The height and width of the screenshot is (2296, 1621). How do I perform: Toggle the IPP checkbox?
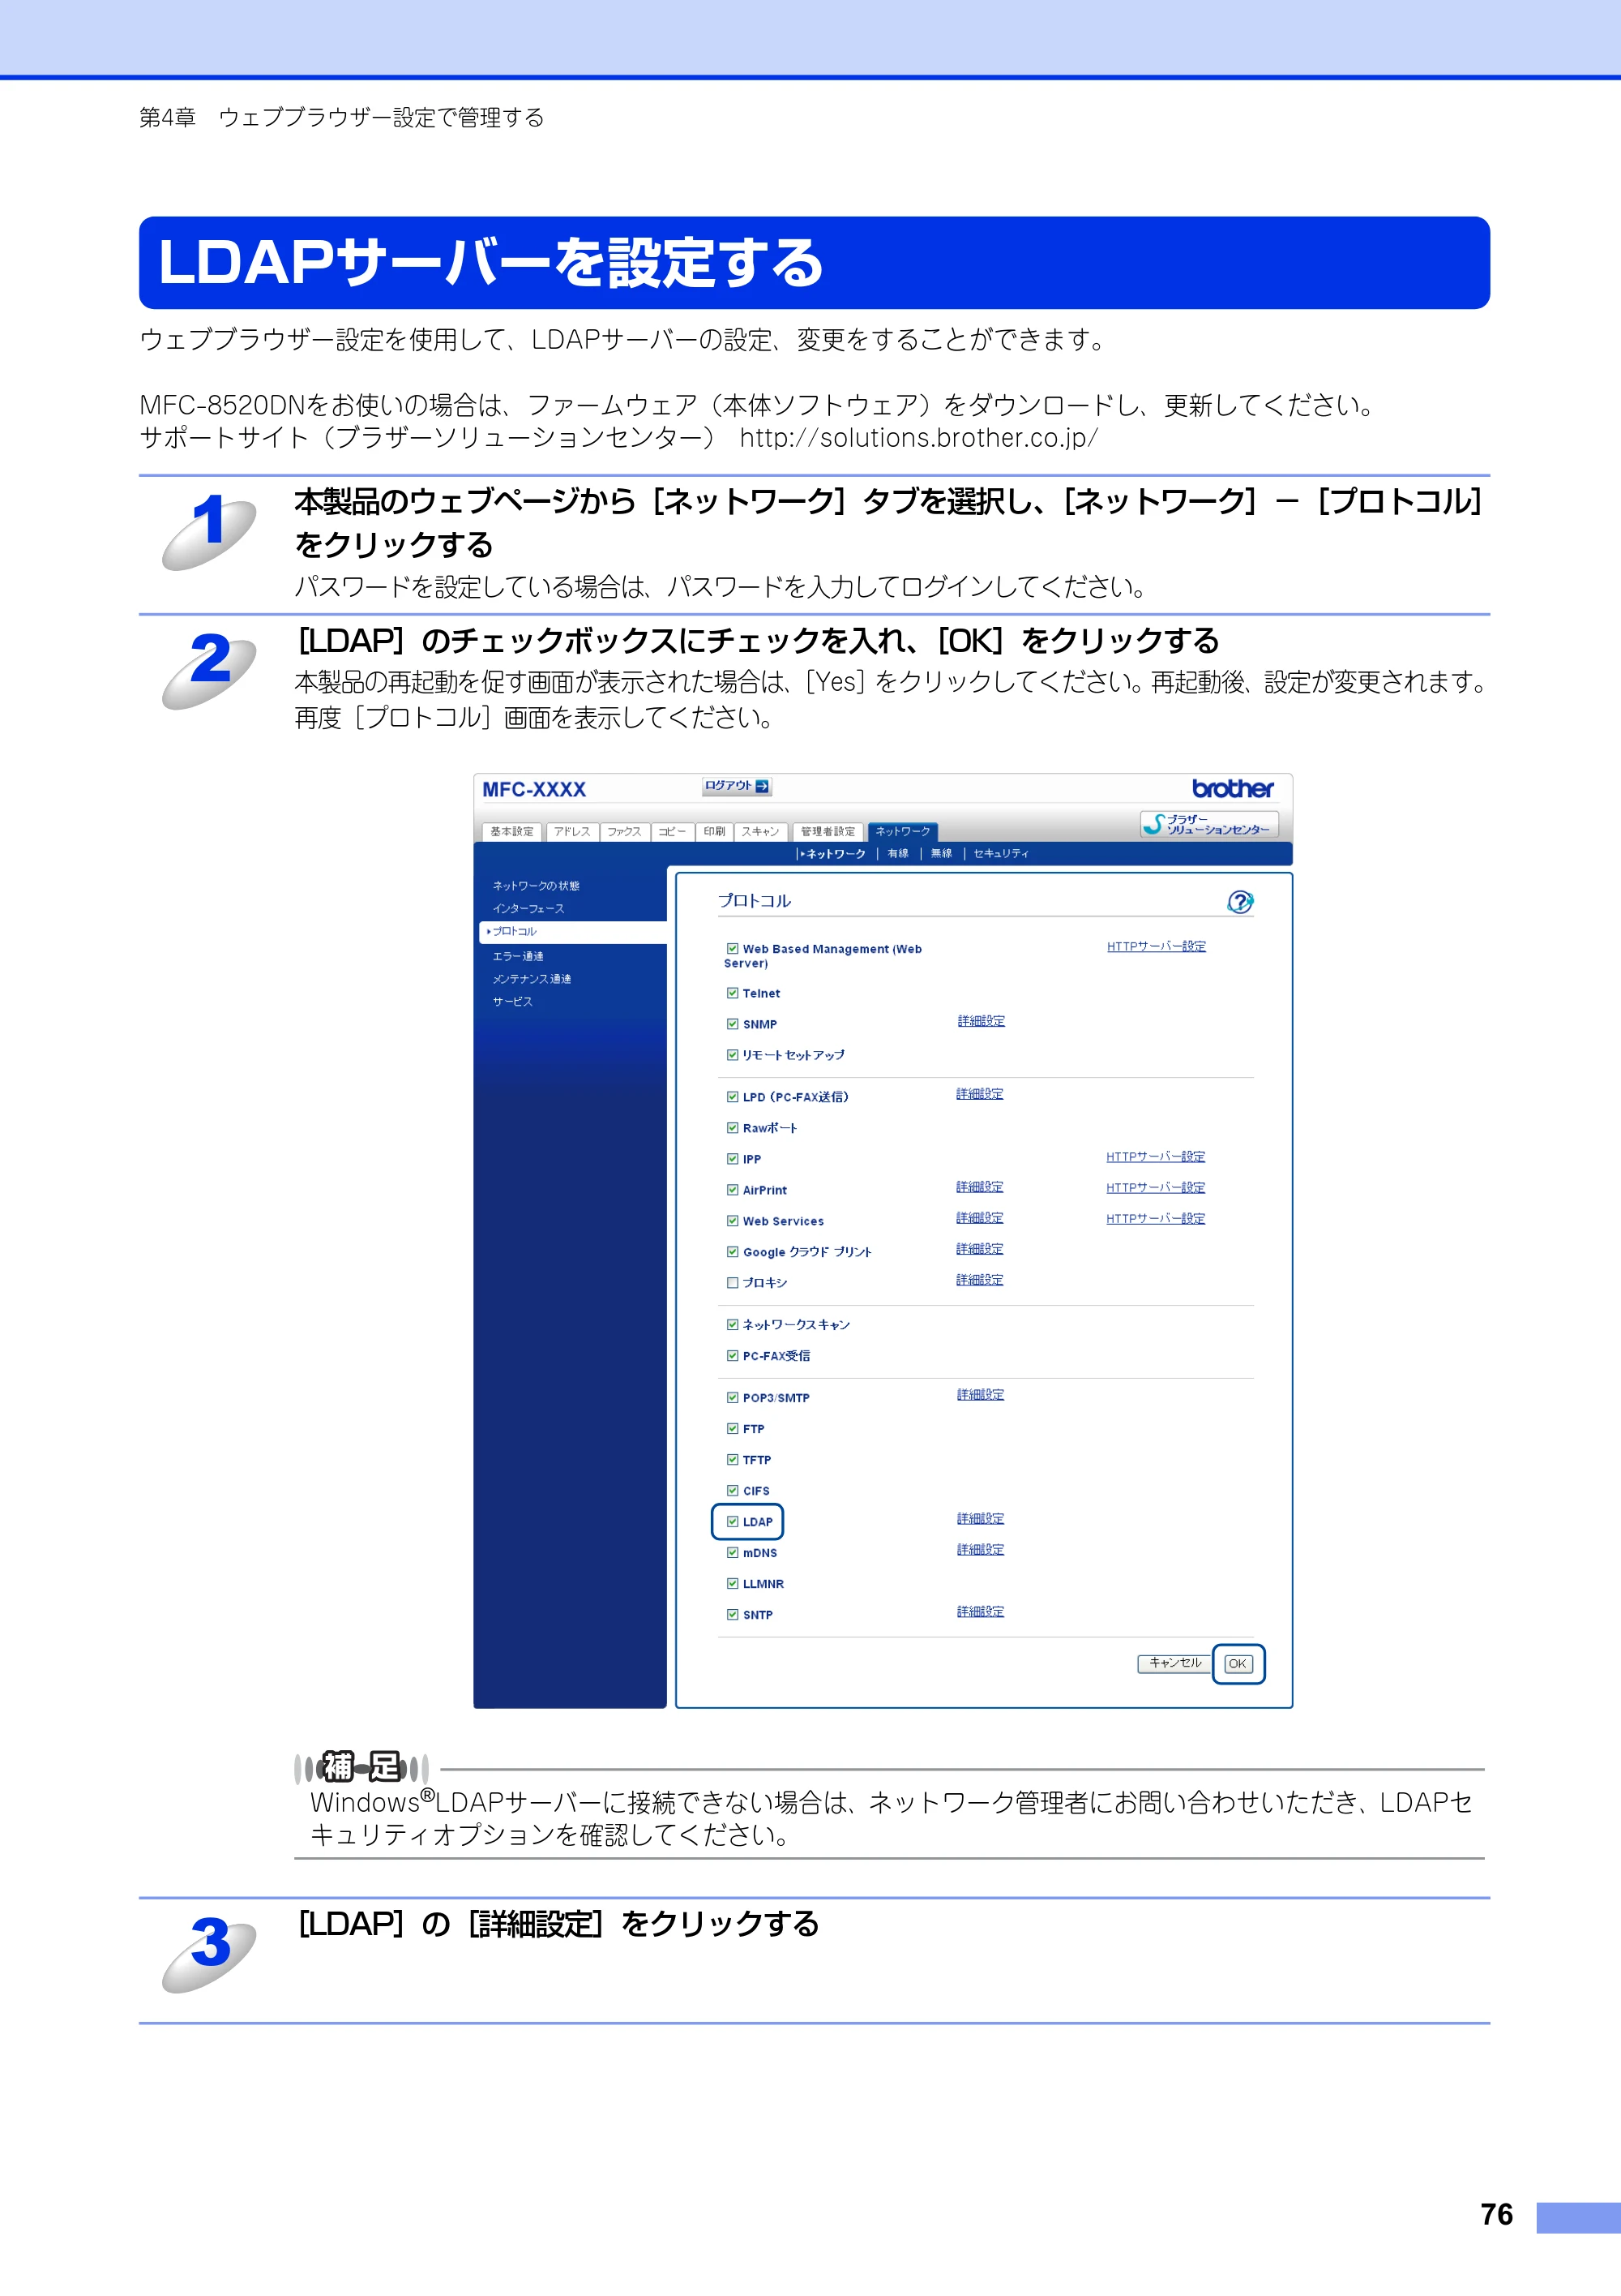coord(733,1159)
